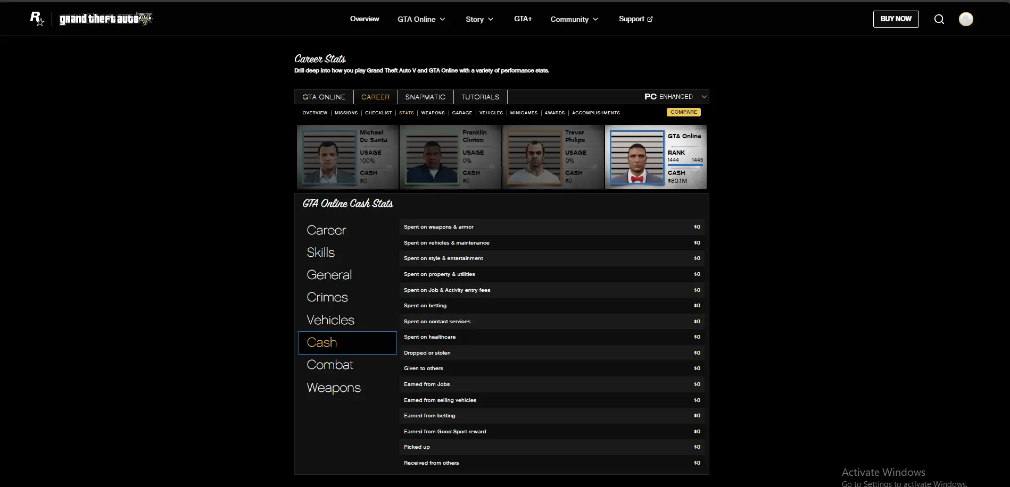Open the Support external link

635,19
